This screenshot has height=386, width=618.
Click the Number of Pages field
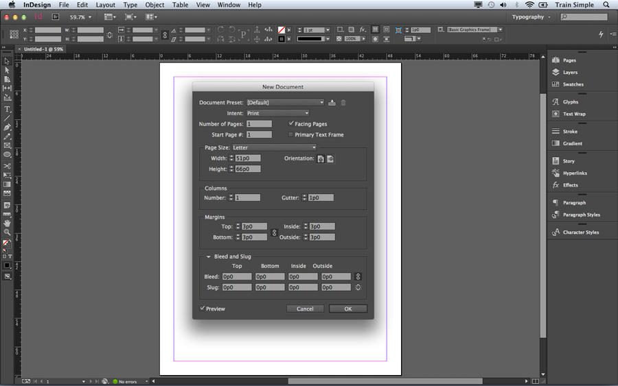[259, 123]
